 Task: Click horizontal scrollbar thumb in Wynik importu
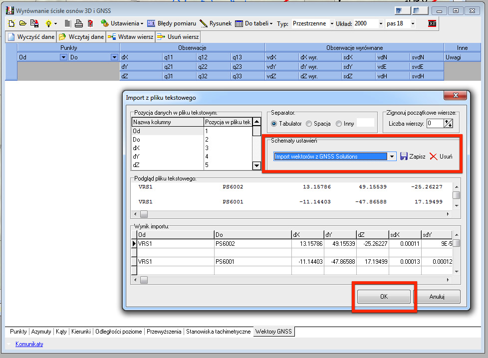(144, 280)
